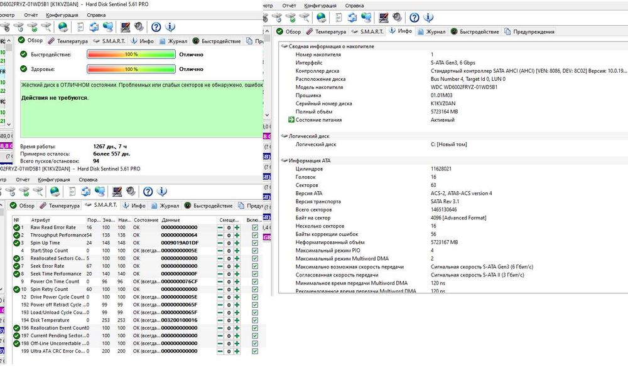Click the green disk status description box
Image resolution: width=628 pixels, height=388 pixels.
pos(142,109)
